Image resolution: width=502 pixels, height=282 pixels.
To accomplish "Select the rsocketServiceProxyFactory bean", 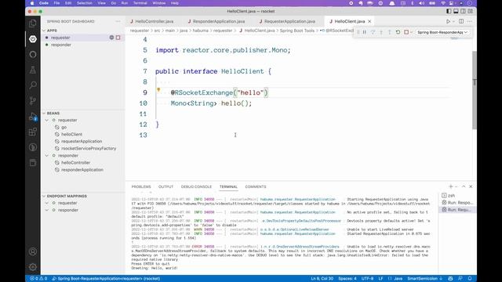I will click(89, 148).
